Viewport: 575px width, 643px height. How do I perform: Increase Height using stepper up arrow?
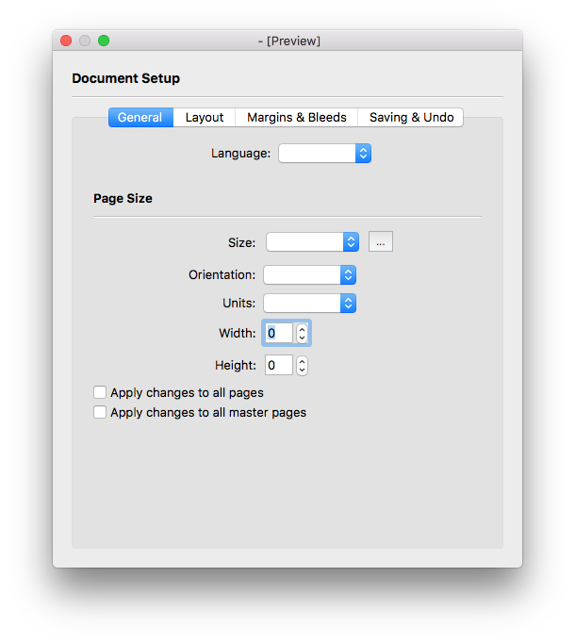tap(302, 360)
